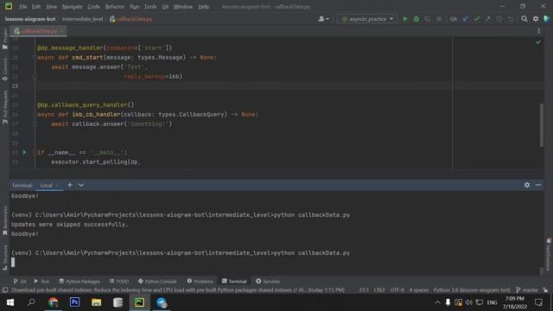
Task: Click the green inspection checkmark in editor
Action: [x=537, y=42]
